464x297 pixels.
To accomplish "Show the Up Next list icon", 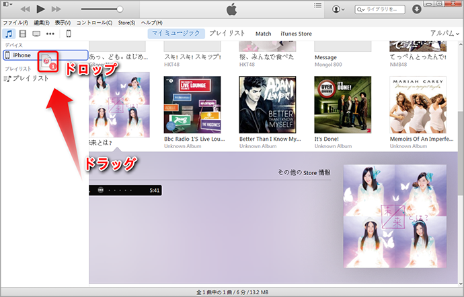I will [317, 5].
